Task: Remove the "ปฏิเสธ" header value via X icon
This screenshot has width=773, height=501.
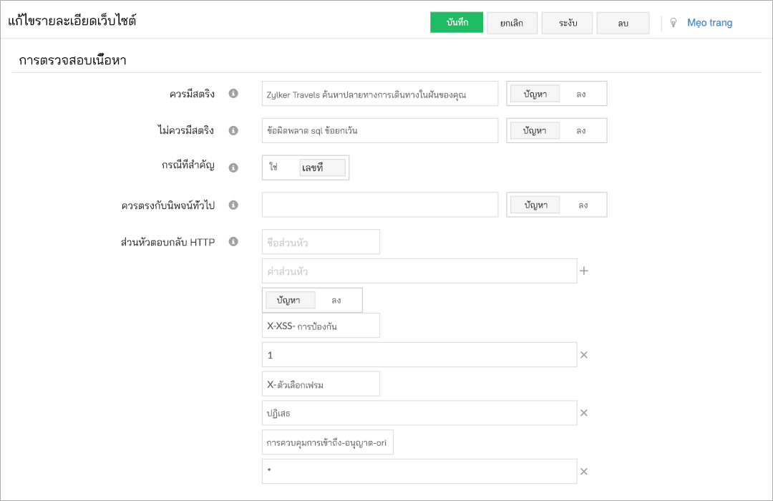Action: [x=583, y=412]
